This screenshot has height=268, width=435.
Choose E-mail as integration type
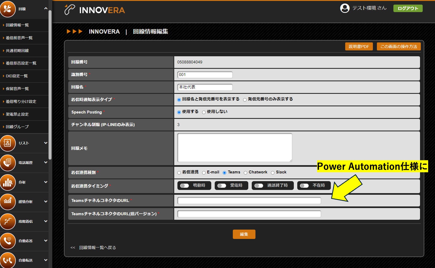tap(204, 173)
